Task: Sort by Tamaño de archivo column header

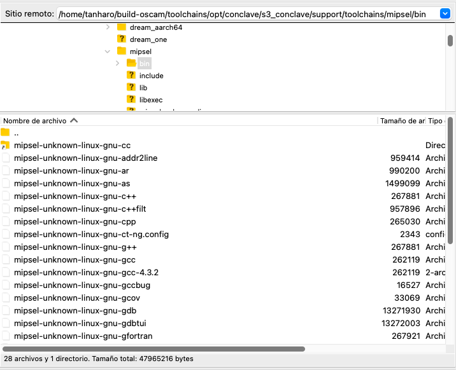Action: click(x=402, y=120)
